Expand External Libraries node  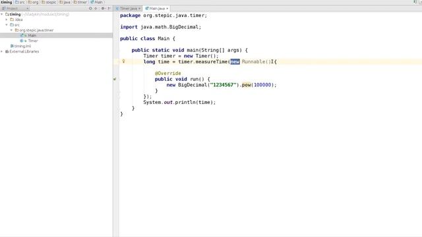coord(2,51)
